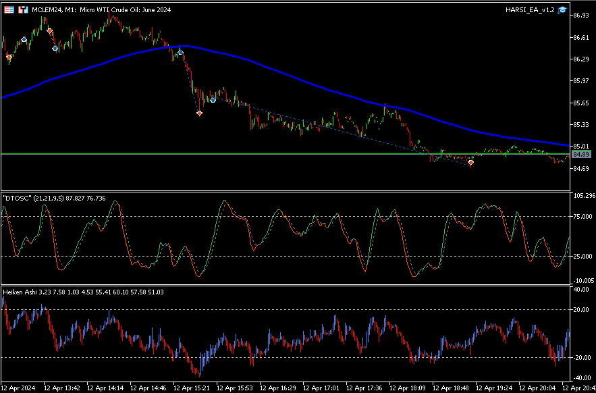Select the thick blue moving average line
The width and height of the screenshot is (596, 393).
pyautogui.click(x=285, y=74)
